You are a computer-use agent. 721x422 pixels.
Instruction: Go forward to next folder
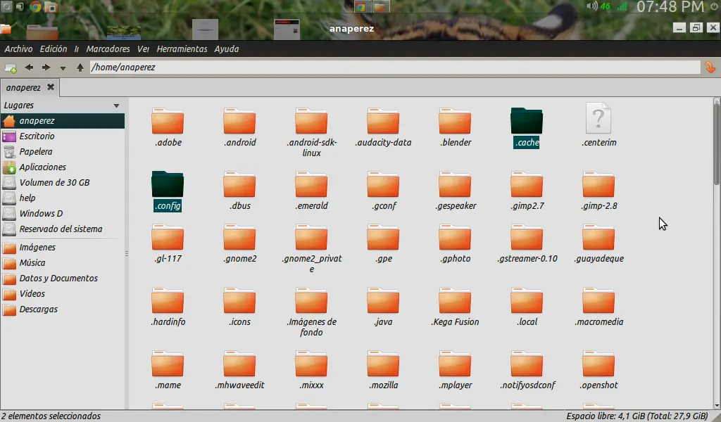click(x=46, y=68)
